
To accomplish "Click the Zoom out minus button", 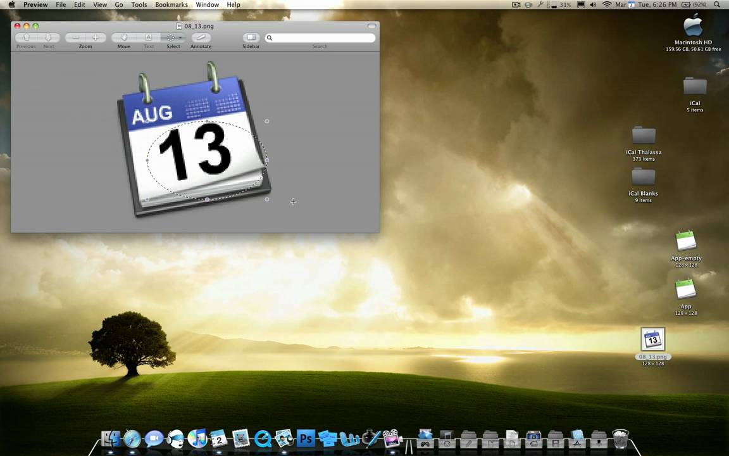I will point(75,37).
